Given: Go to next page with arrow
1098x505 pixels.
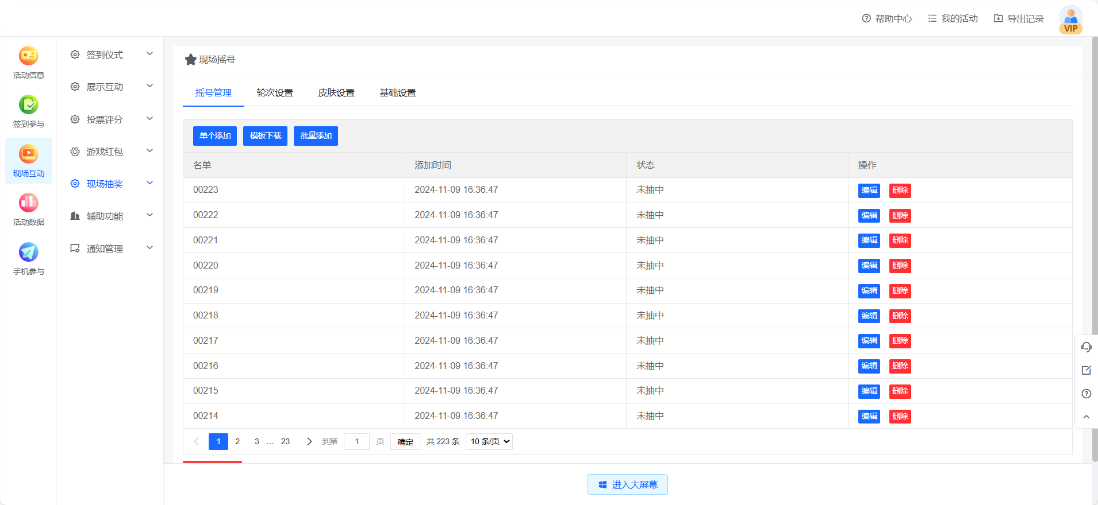Looking at the screenshot, I should 309,441.
